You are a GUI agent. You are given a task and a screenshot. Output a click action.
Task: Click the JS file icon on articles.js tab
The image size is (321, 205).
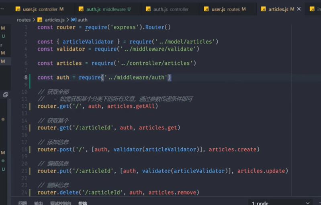point(264,9)
